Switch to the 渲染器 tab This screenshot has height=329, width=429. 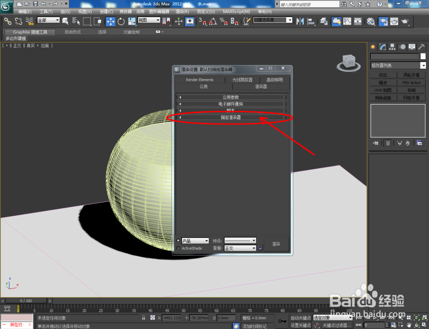click(x=261, y=86)
